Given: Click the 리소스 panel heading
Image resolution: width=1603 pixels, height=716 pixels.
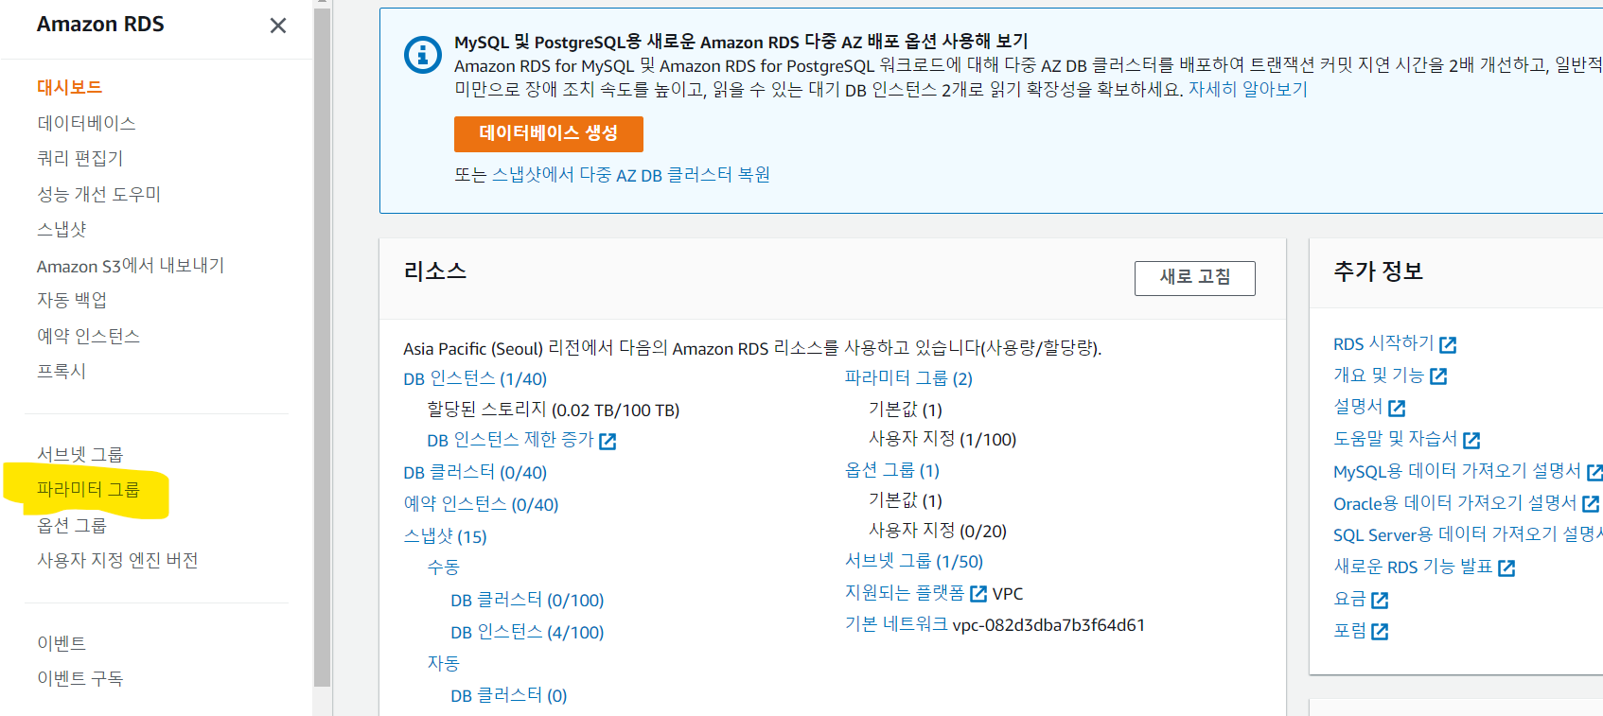Looking at the screenshot, I should [435, 271].
